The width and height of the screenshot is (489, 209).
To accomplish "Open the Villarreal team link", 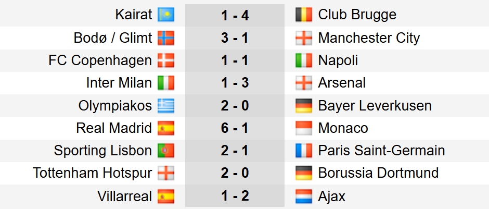I will [x=124, y=196].
